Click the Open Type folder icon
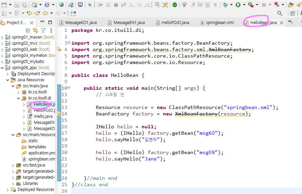The height and width of the screenshot is (194, 302). tap(291, 5)
